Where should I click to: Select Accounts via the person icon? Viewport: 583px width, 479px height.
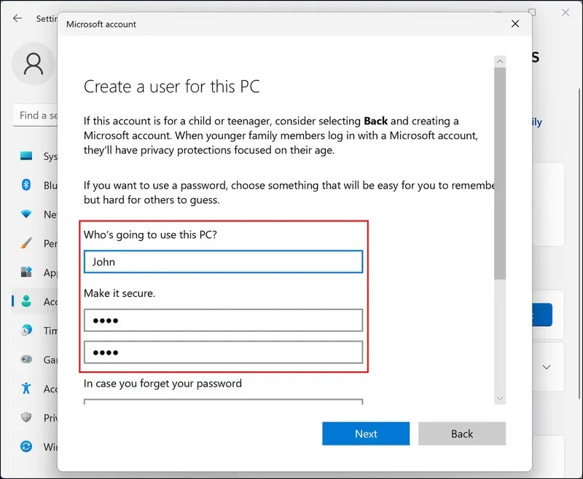click(26, 301)
